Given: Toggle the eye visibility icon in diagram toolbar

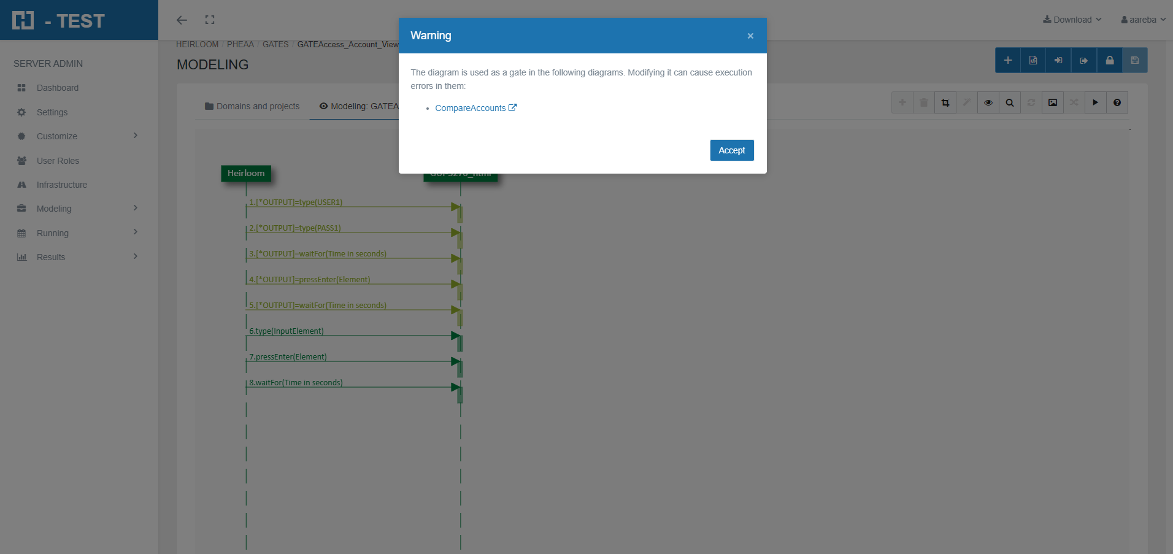Looking at the screenshot, I should (988, 102).
